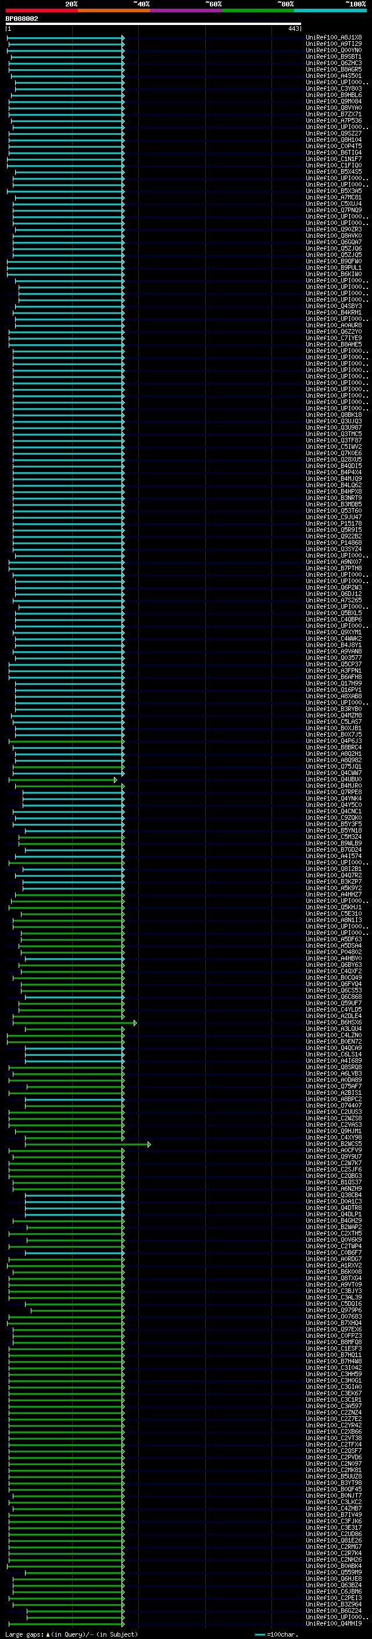Select hit UniRef100_Q4YNK4
The image size is (372, 1639).
pos(334,798)
